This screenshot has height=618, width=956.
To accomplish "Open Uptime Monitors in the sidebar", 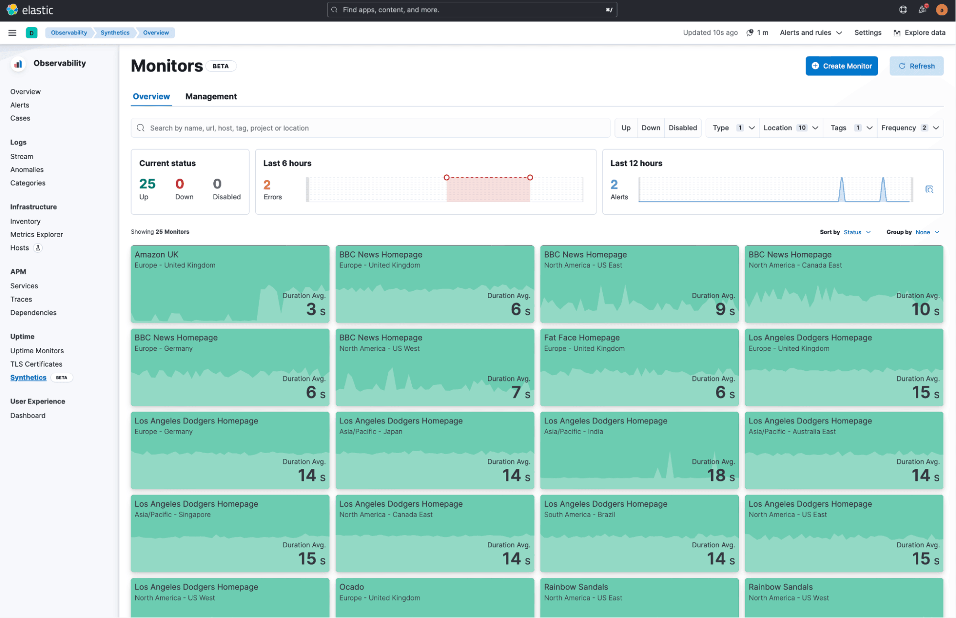I will tap(37, 350).
